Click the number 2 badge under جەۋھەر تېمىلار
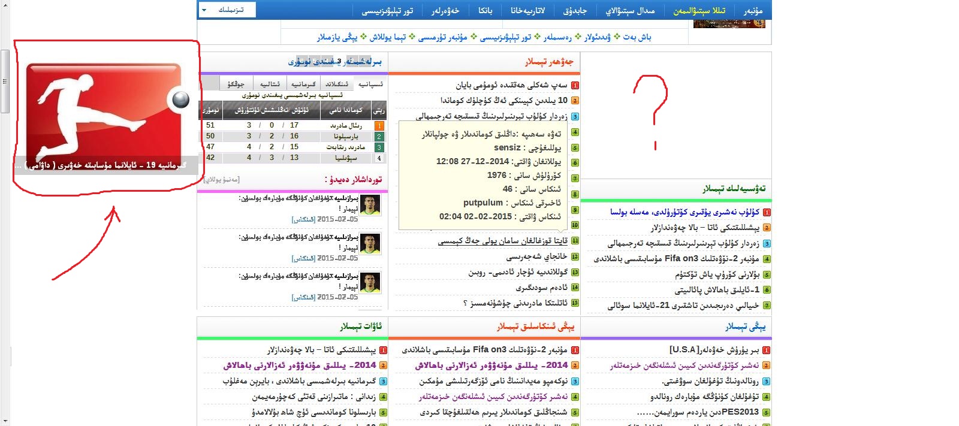 575,101
